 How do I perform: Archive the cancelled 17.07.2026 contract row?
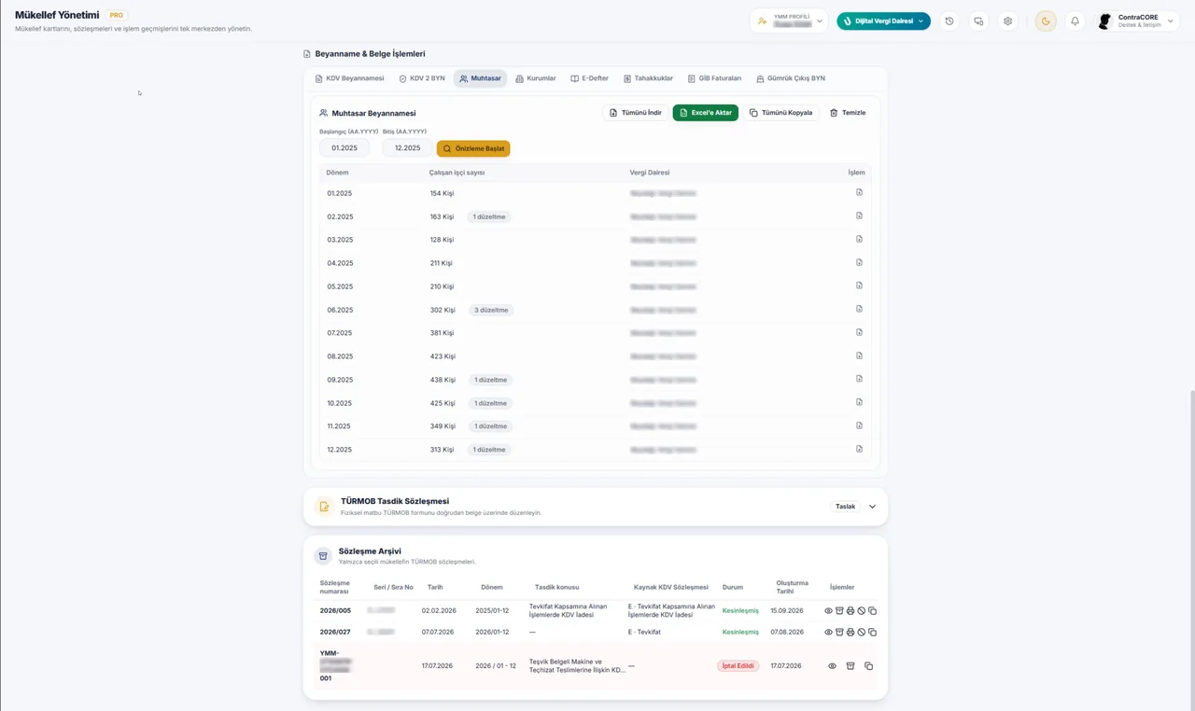pyautogui.click(x=851, y=666)
